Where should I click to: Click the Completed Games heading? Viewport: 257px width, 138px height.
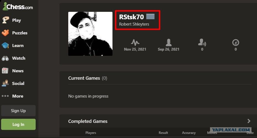coord(88,121)
